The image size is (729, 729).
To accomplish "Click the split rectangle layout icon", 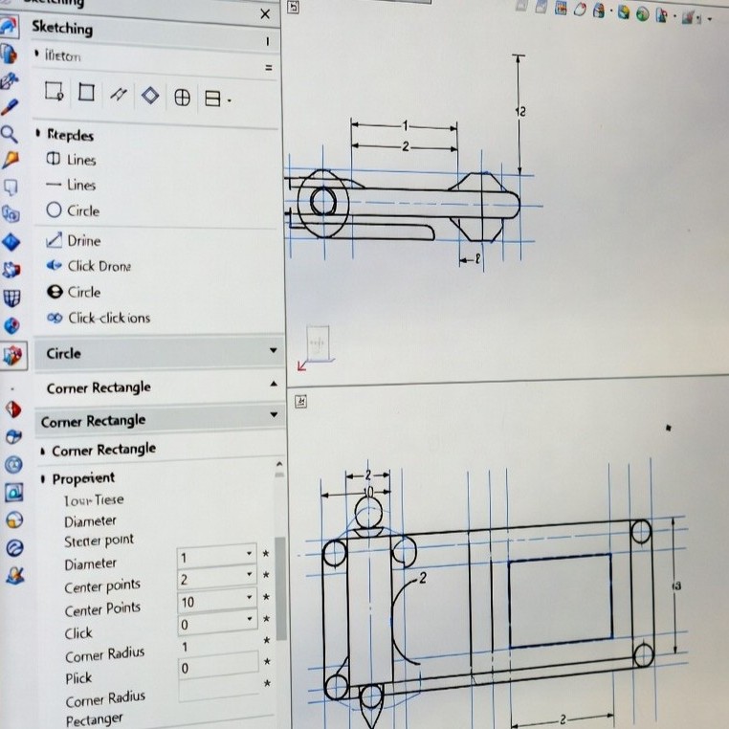I will [212, 98].
